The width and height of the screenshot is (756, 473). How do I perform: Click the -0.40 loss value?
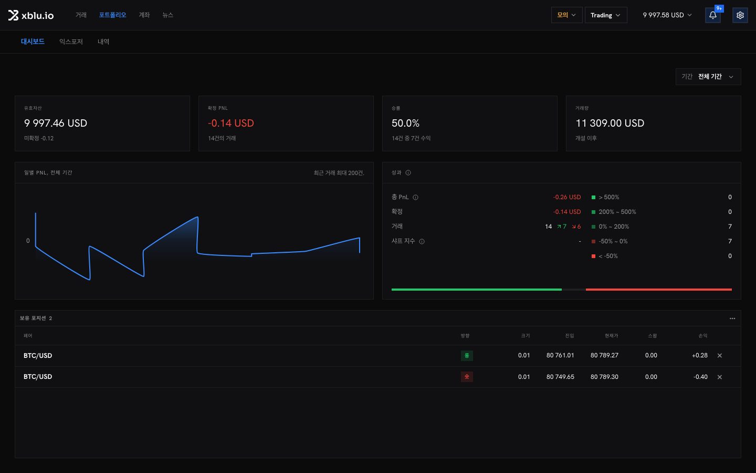click(x=700, y=377)
